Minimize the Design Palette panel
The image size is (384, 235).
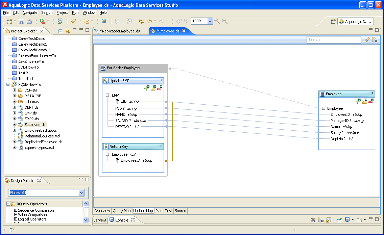click(x=81, y=179)
